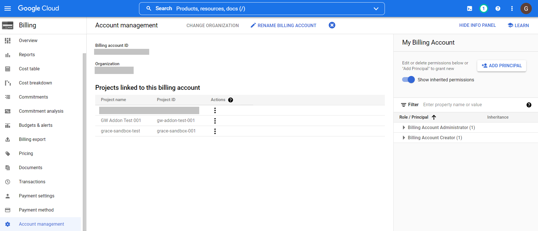Click RENAME BILLING ACCOUNT button

pos(283,25)
